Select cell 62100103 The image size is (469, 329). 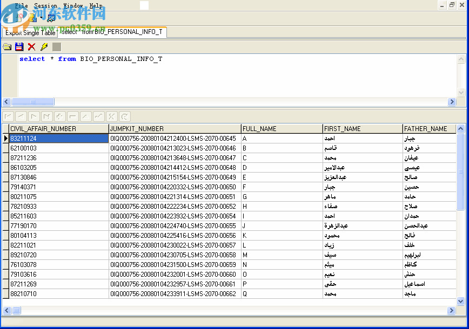[58, 148]
